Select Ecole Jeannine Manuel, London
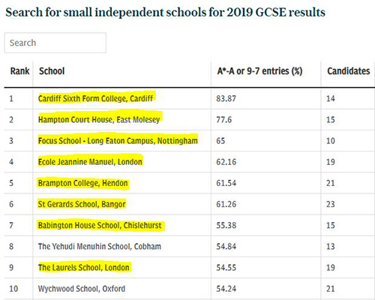The width and height of the screenshot is (375, 300). (x=90, y=162)
